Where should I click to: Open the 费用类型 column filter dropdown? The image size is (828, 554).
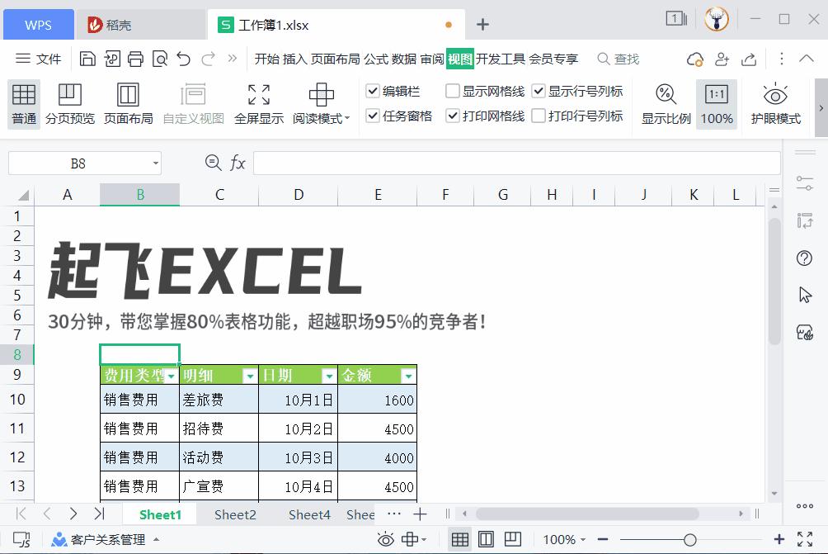point(172,375)
